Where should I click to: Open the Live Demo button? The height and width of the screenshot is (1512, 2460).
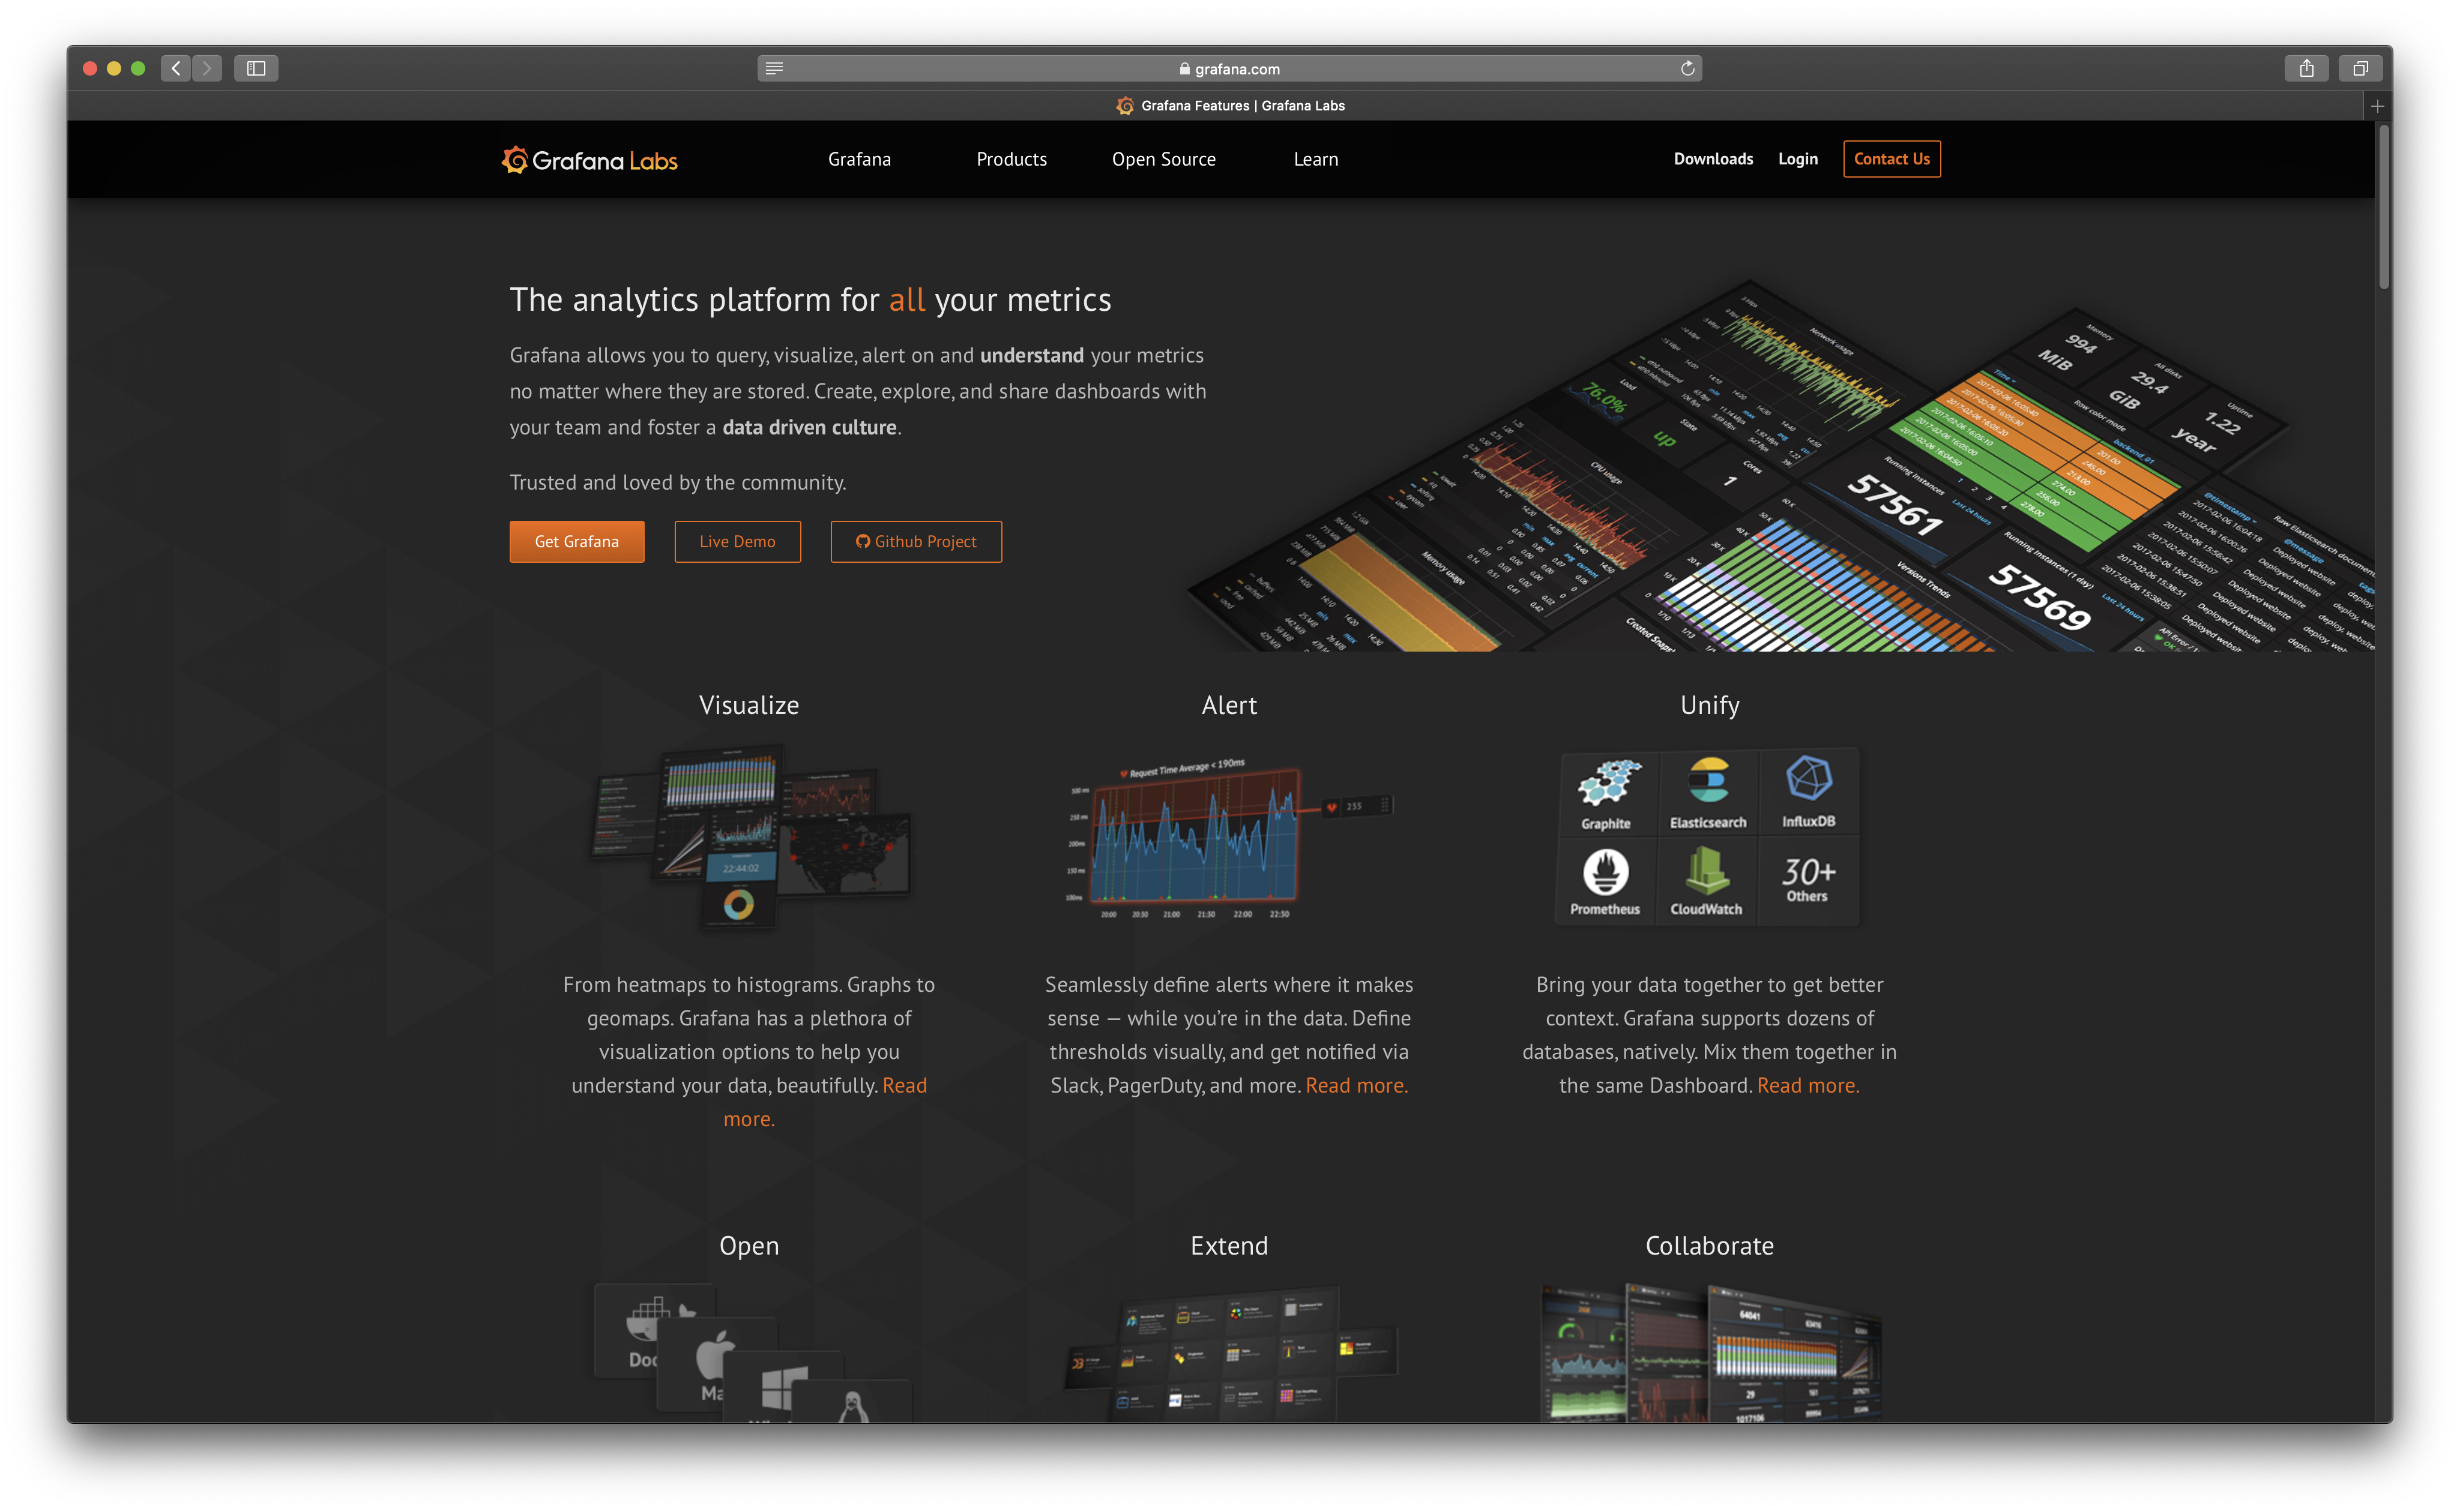(737, 541)
